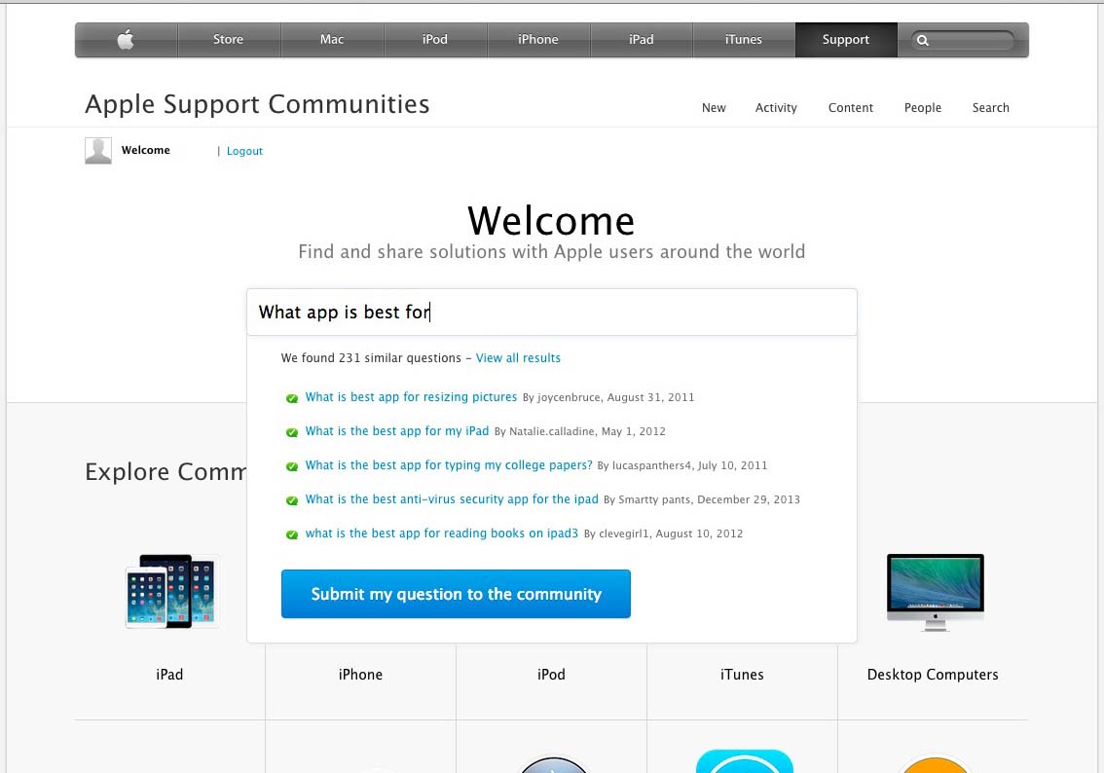Click Submit my question to the community
The image size is (1104, 773).
coord(456,594)
